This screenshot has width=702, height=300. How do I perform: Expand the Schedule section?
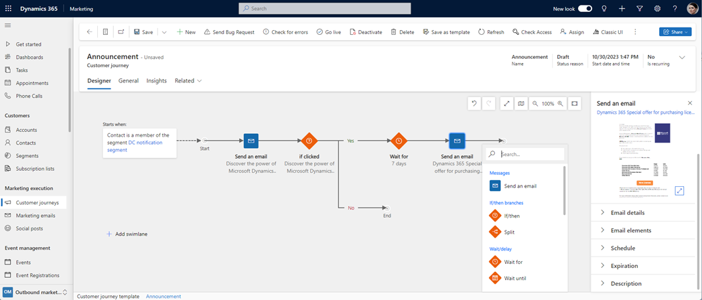(643, 248)
